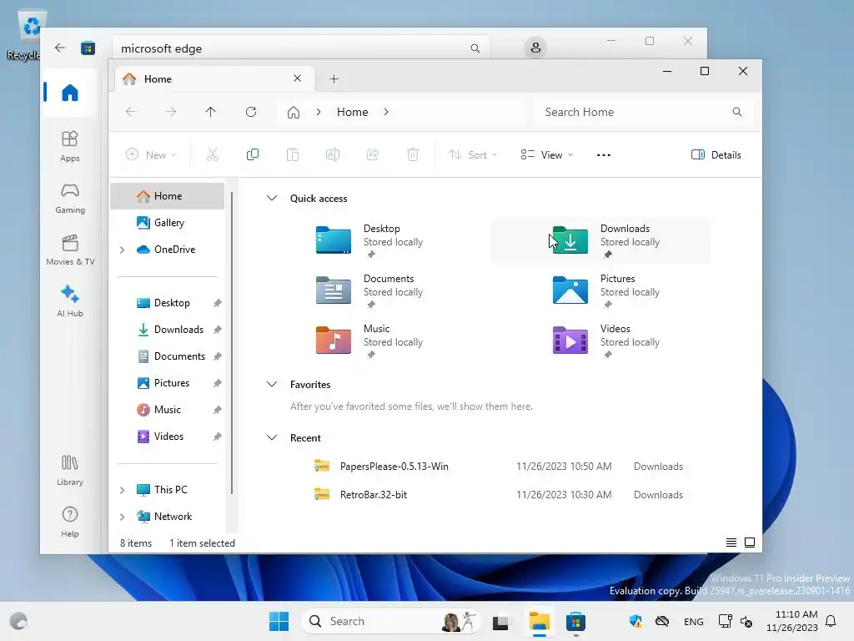Click the magnifier in Search Home box
Image resolution: width=854 pixels, height=641 pixels.
pos(737,112)
